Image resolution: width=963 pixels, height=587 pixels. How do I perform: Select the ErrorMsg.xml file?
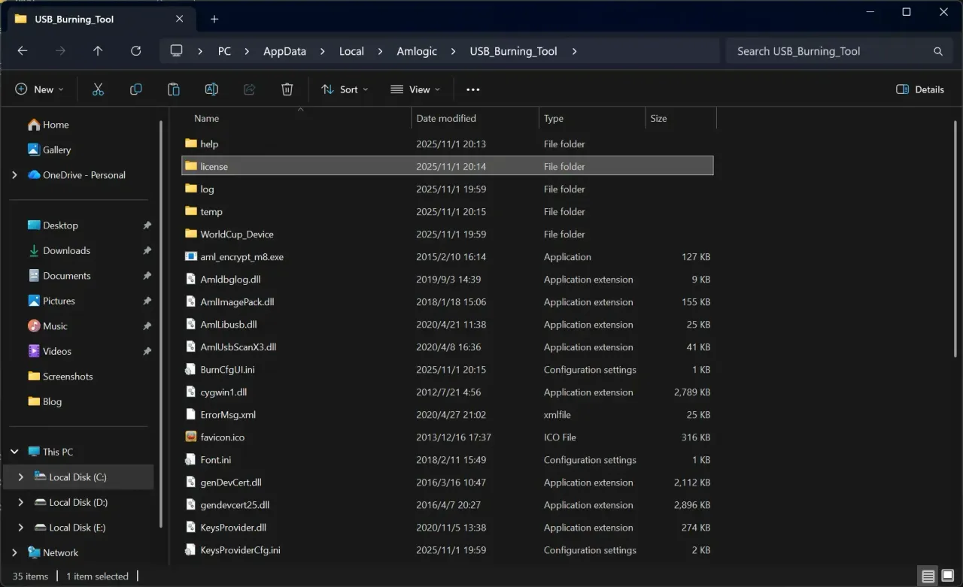pos(448,414)
